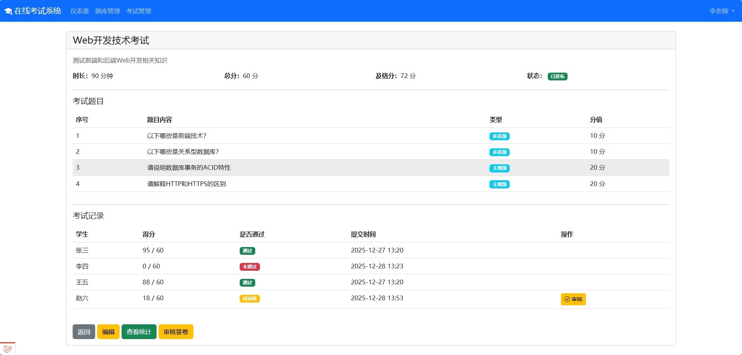
Task: Navigate to 考试管理 menu item
Action: tap(139, 11)
